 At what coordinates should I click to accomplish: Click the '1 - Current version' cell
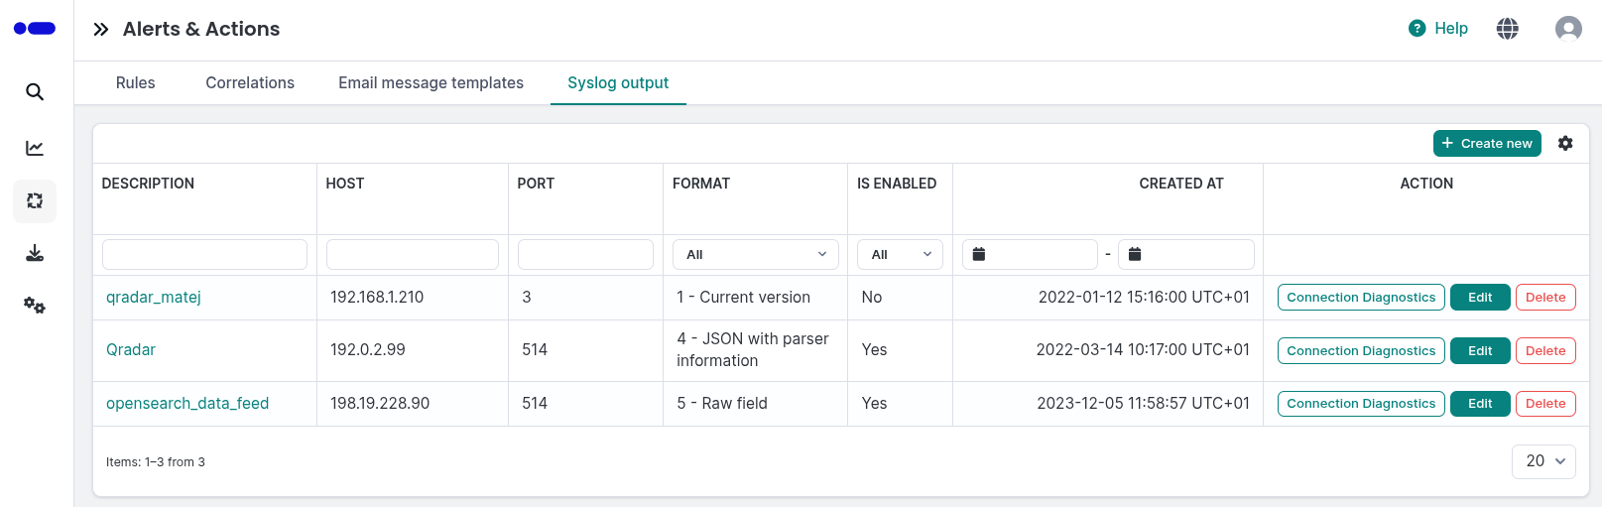pos(744,298)
